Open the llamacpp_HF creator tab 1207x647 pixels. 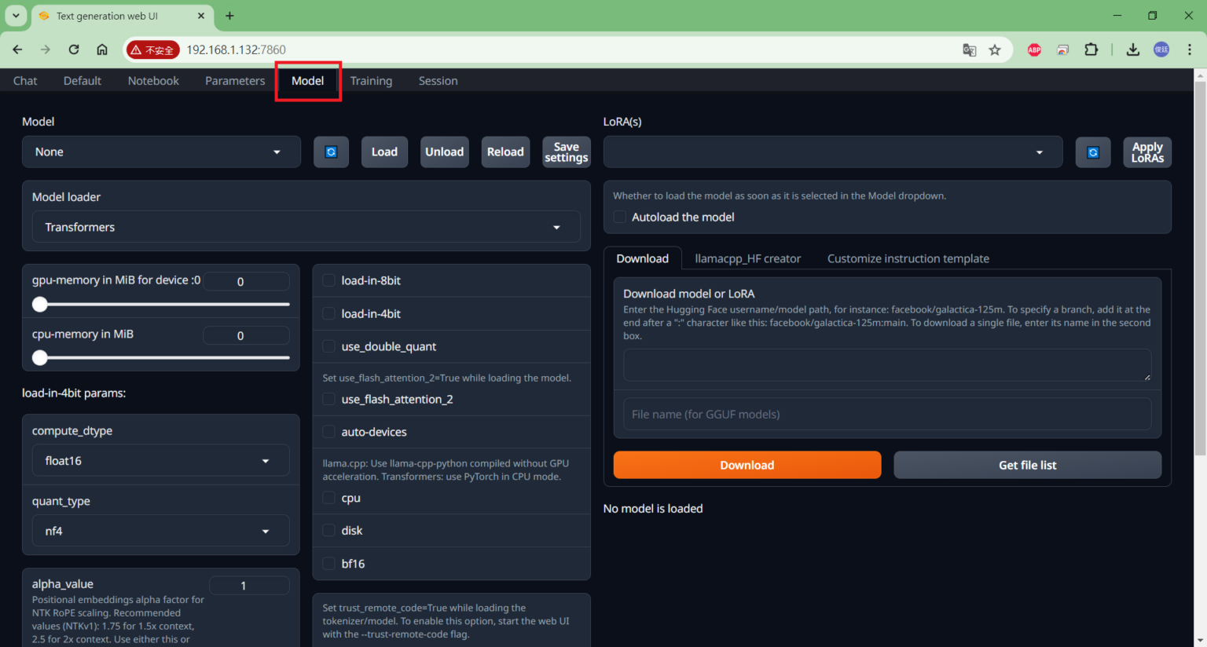(x=747, y=258)
